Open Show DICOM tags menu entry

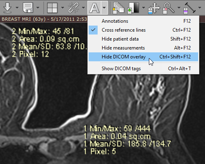tap(143, 69)
